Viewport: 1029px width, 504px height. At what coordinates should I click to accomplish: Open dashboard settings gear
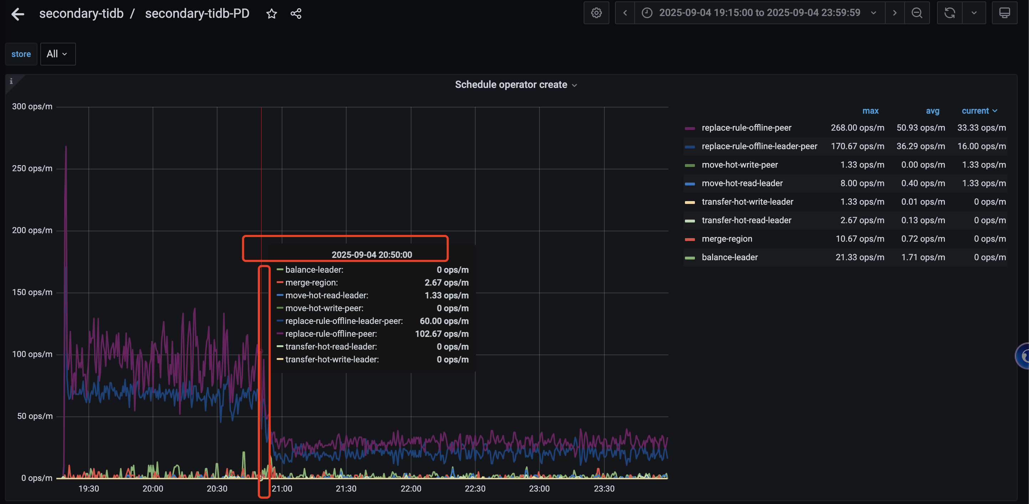click(x=596, y=13)
